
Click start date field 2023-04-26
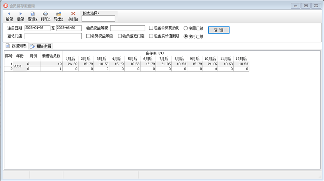click(37, 28)
